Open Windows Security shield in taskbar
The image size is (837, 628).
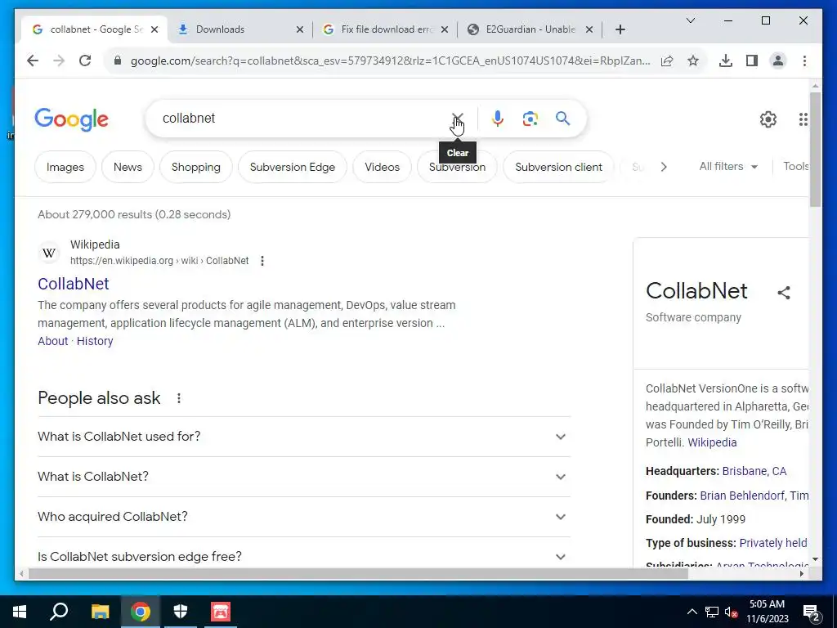[181, 612]
